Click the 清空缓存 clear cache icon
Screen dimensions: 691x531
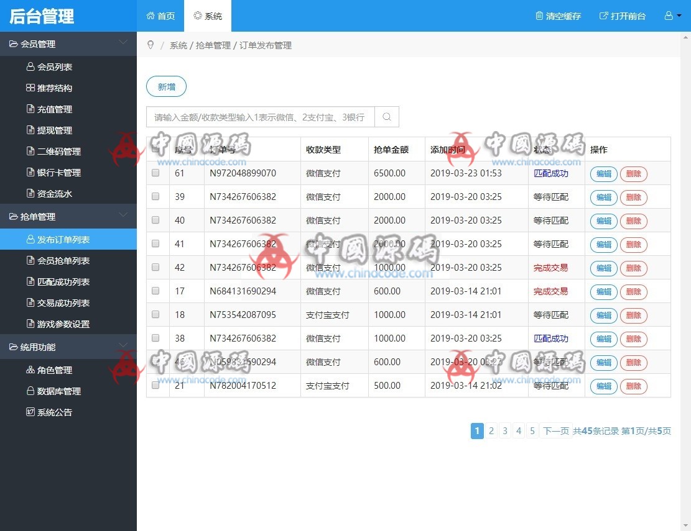[539, 17]
